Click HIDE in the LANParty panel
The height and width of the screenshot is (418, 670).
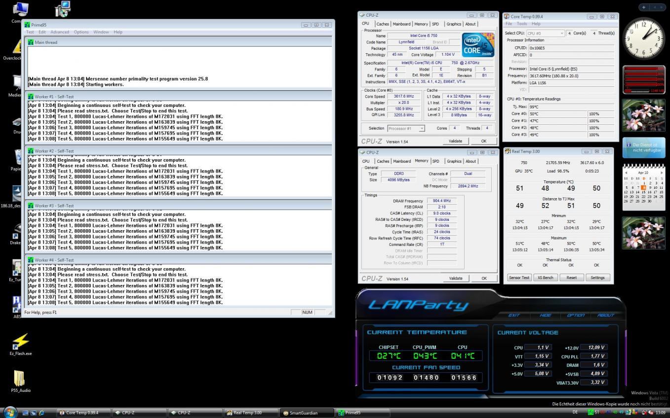(x=546, y=315)
